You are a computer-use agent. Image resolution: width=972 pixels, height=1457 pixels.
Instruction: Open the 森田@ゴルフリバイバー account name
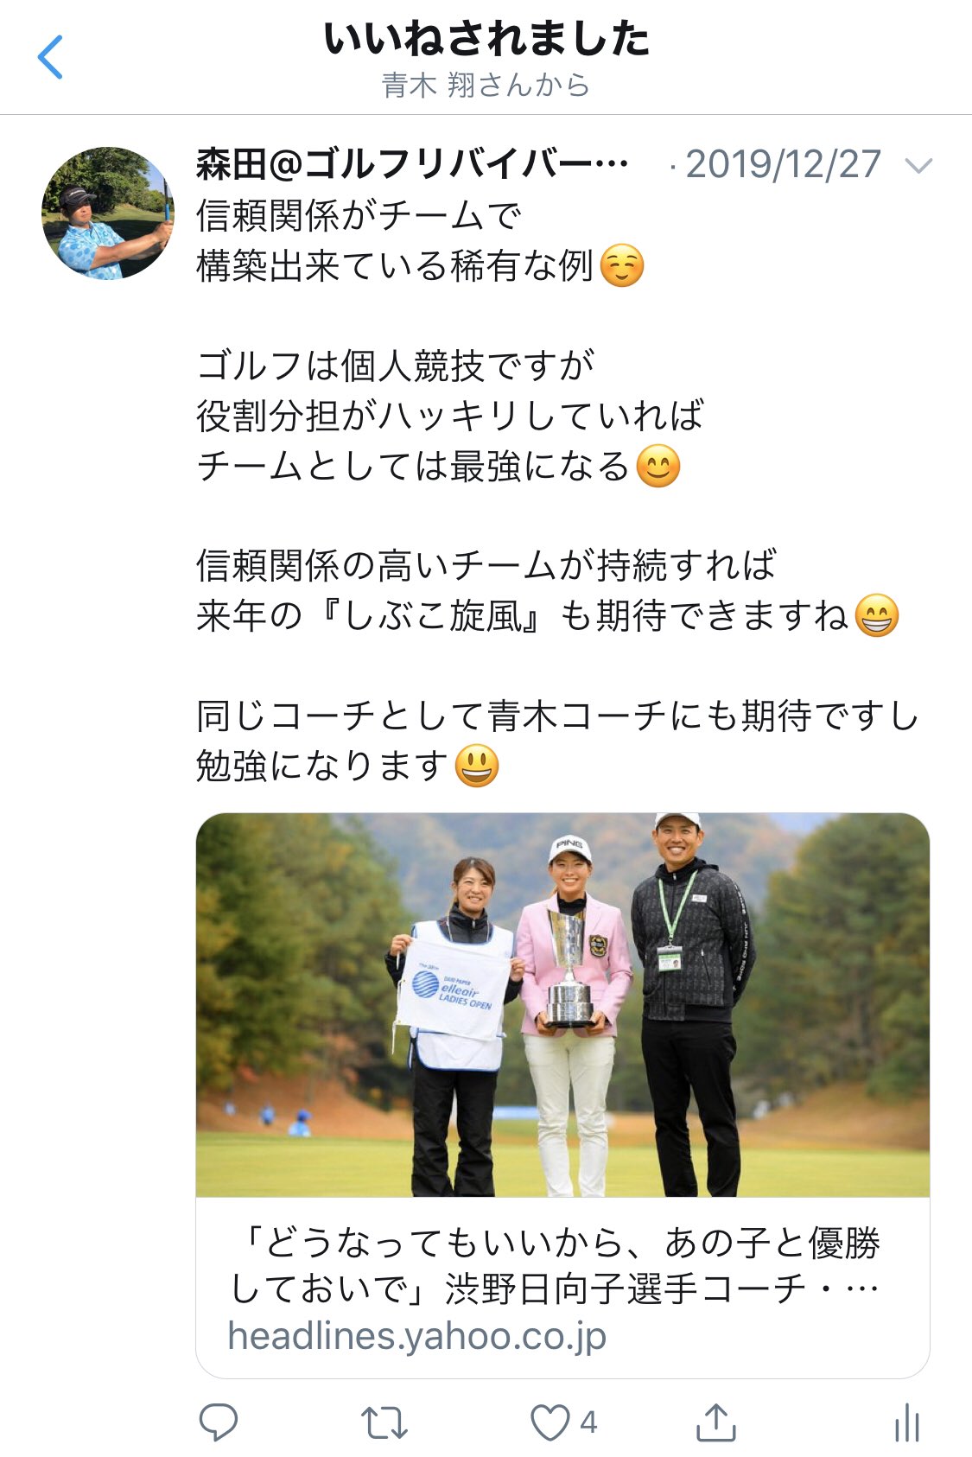pos(412,164)
